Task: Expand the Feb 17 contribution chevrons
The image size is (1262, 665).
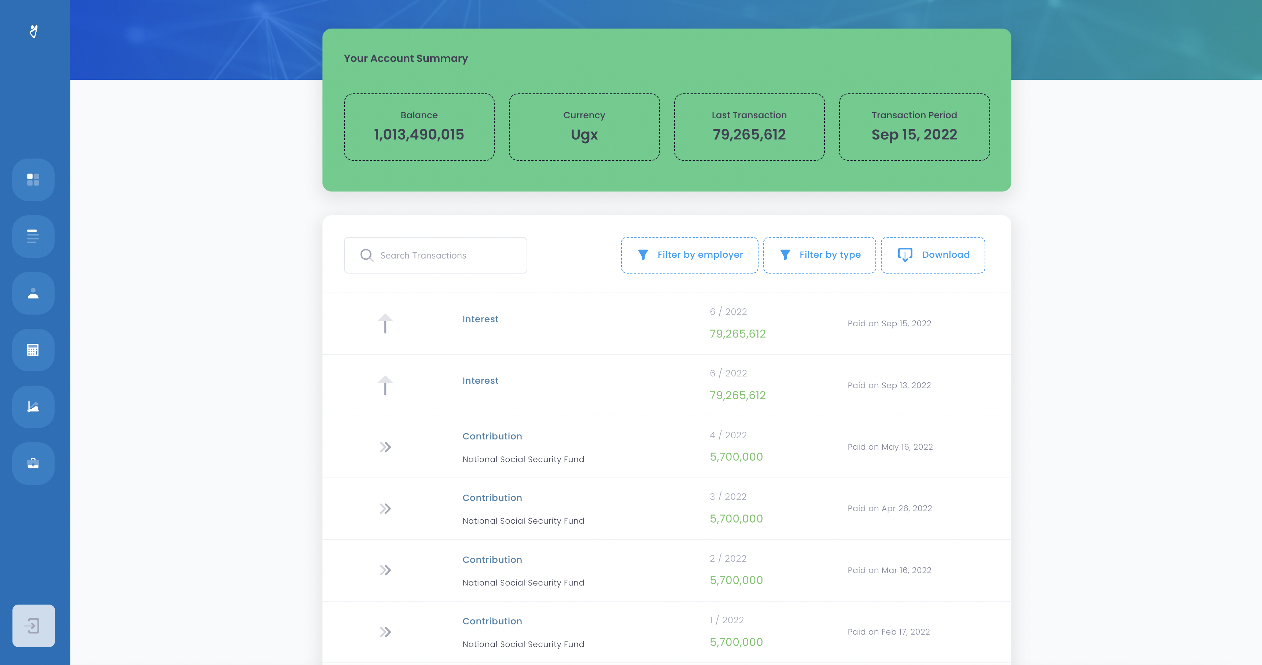Action: (385, 632)
